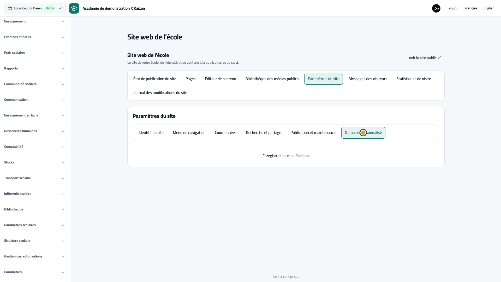This screenshot has height=282, width=501.
Task: Open the Éditeur de contenu tab
Action: tap(220, 79)
